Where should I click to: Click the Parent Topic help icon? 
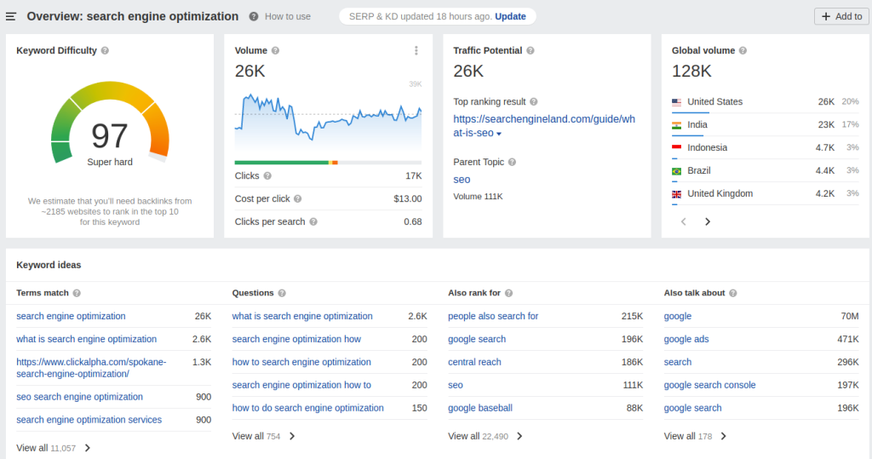point(512,162)
